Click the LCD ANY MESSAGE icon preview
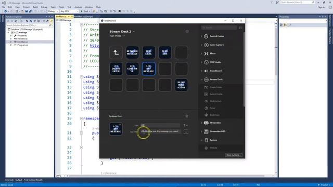The height and width of the screenshot is (187, 333). tap(116, 129)
